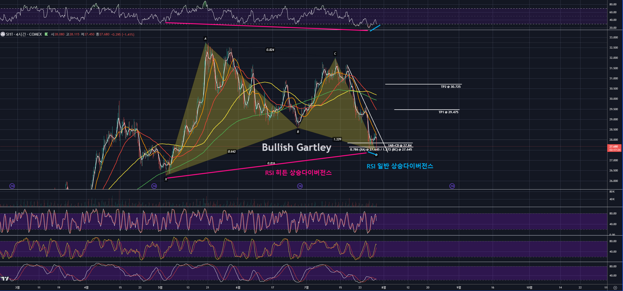Select the blue RSI 일반 상승다이버전스 text label
The height and width of the screenshot is (291, 623).
[400, 166]
